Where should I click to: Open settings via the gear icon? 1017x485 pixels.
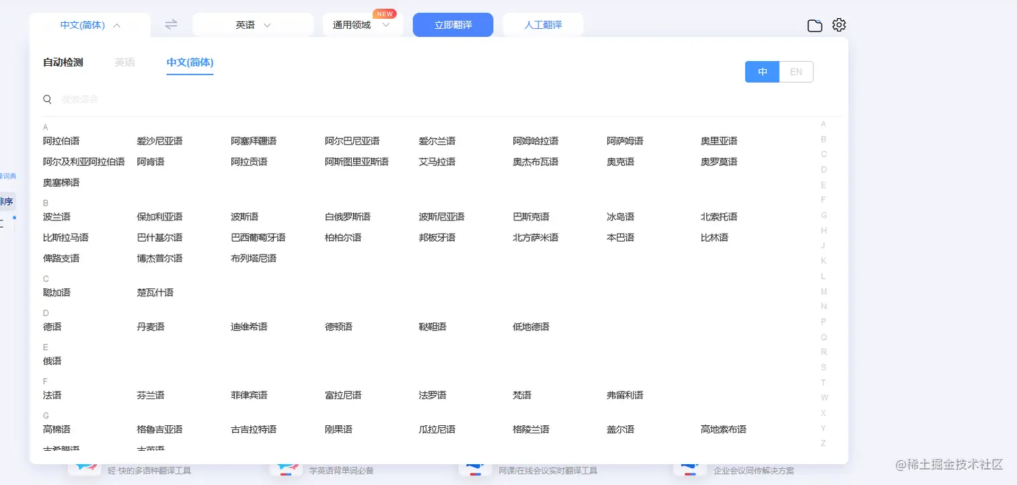point(839,25)
